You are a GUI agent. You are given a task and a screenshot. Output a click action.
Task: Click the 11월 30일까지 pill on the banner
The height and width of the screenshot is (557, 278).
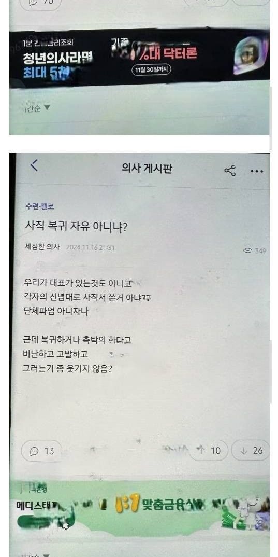151,70
